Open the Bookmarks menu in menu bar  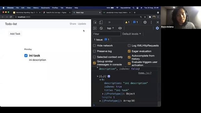point(45,8)
